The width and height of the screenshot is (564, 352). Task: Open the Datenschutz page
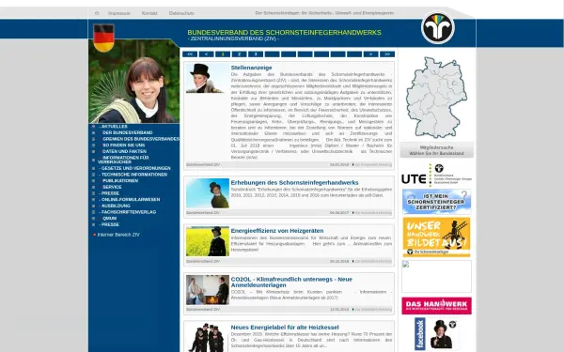pos(181,13)
